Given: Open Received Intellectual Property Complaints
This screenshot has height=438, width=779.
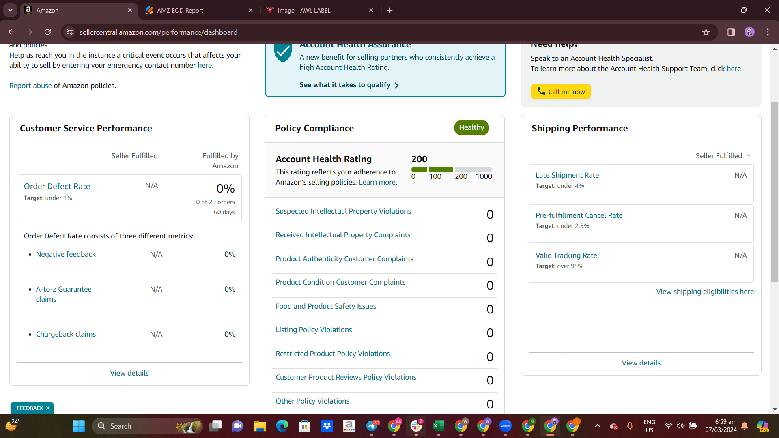Looking at the screenshot, I should click(x=343, y=235).
